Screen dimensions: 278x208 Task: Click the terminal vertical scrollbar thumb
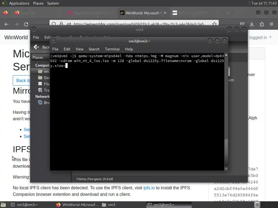coord(226,153)
